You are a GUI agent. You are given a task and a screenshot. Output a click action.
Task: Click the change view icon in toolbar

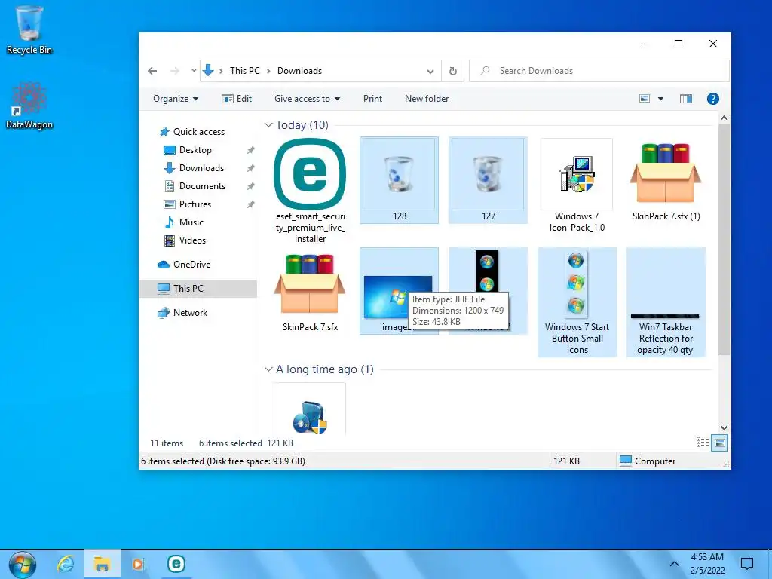(x=645, y=99)
